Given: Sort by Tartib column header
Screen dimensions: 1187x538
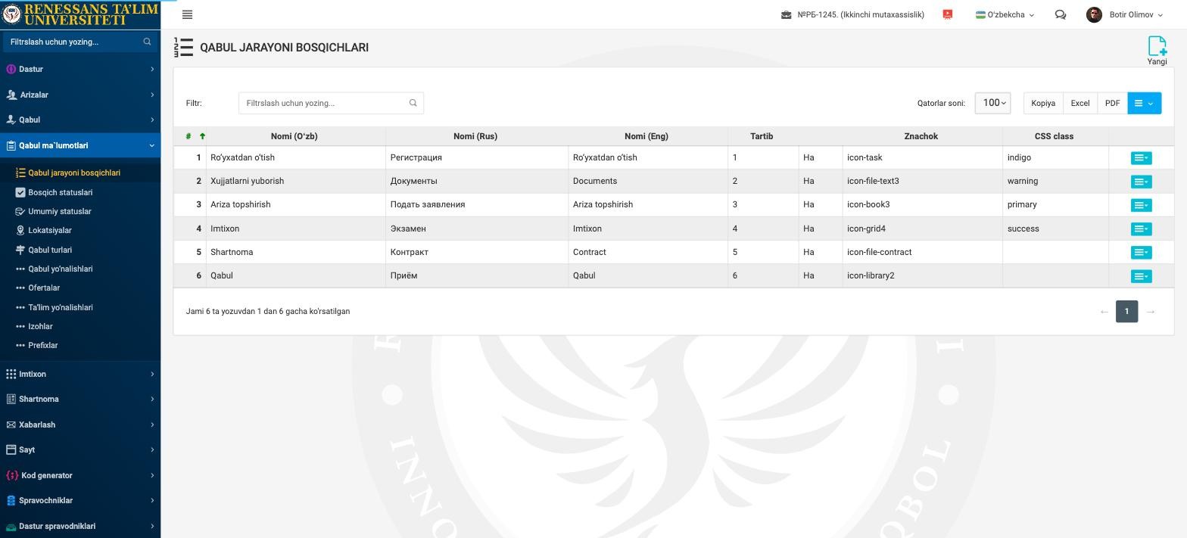Looking at the screenshot, I should [x=762, y=136].
